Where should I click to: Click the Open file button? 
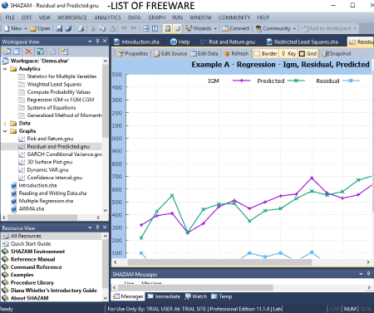coord(40,28)
